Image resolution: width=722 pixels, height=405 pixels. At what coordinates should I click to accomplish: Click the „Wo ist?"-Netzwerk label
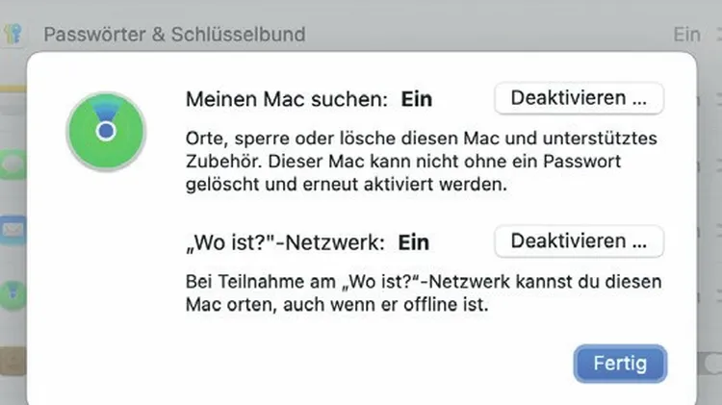(x=285, y=242)
